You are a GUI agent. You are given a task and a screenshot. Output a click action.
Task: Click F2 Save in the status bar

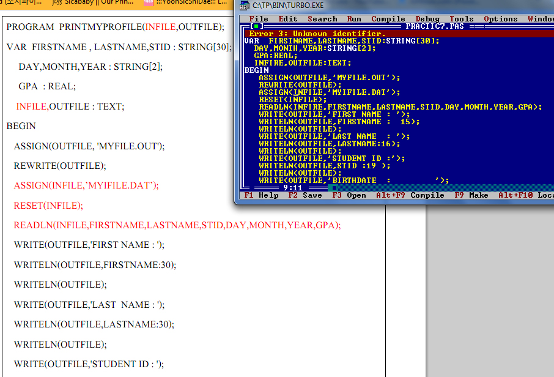pos(305,195)
